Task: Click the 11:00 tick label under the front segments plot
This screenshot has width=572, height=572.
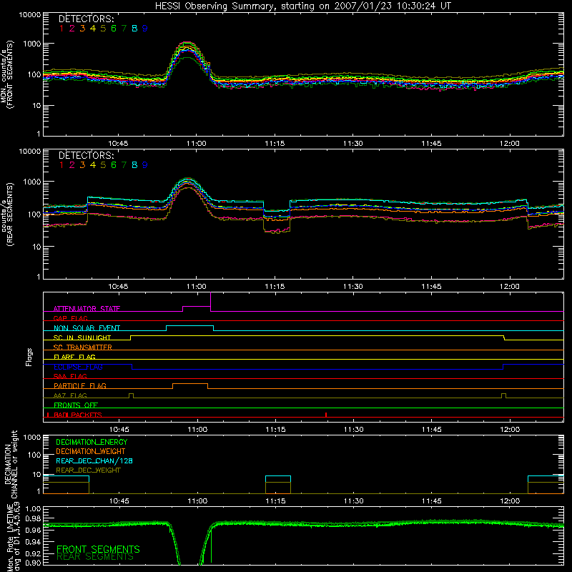Action: (x=196, y=144)
